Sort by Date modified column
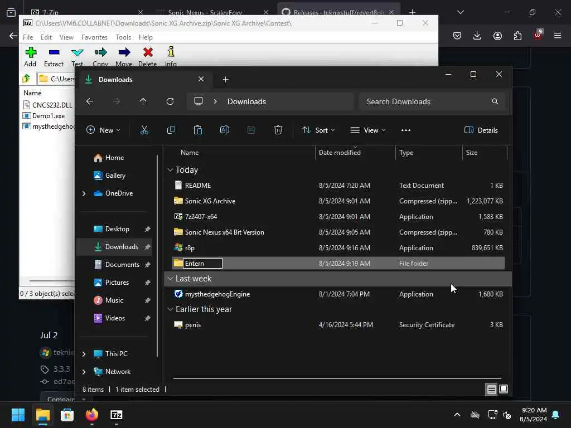Screen dimensions: 571x428 [x=355, y=153]
